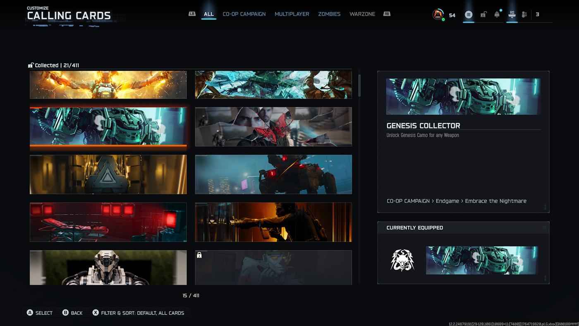The width and height of the screenshot is (579, 326).
Task: Click the unlock padlock icon in header
Action: pos(483,14)
